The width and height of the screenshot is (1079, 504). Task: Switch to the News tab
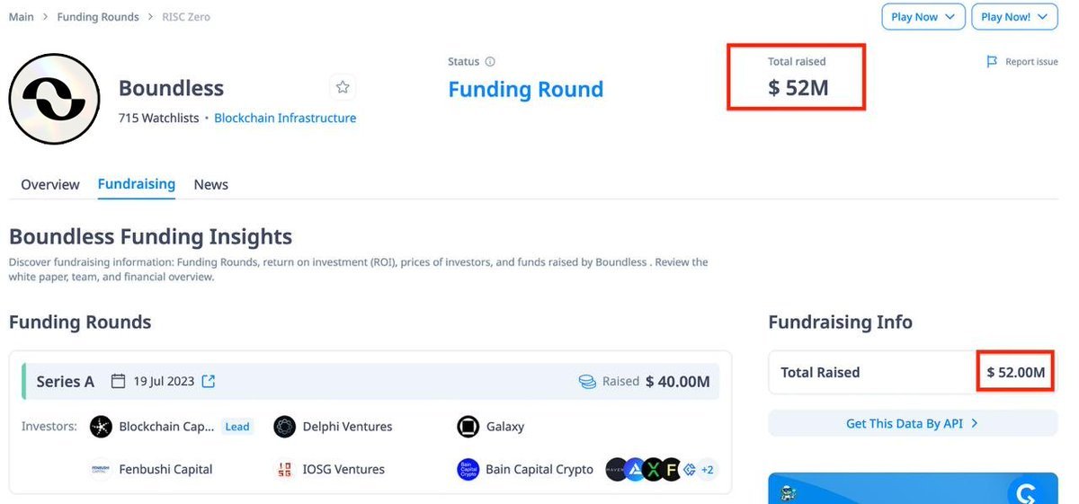tap(211, 184)
